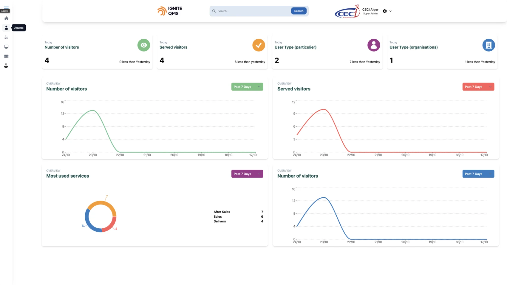Open purple Past 7 Days dropdown for Most used services
This screenshot has width=507, height=285.
[247, 174]
